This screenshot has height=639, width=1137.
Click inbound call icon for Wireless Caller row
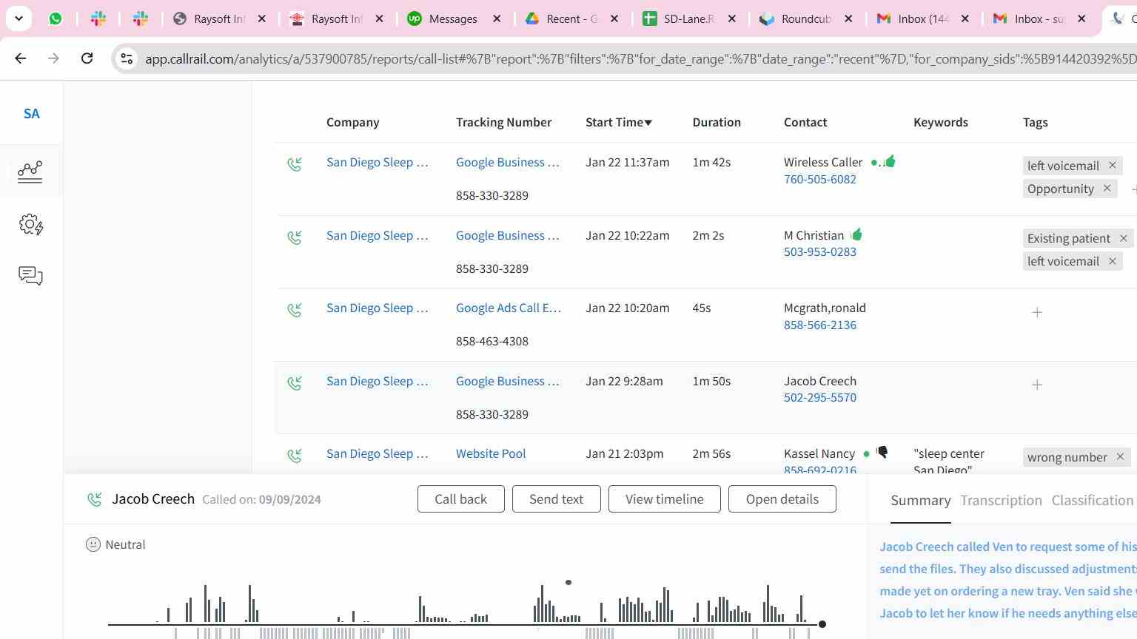pos(295,164)
